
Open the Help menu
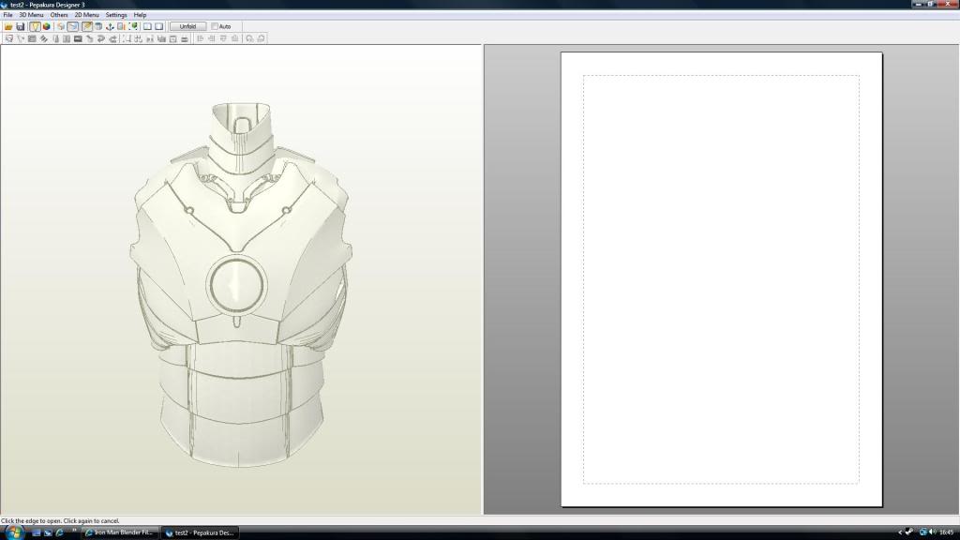pyautogui.click(x=140, y=15)
